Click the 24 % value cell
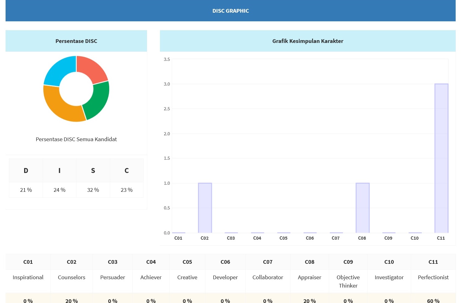The width and height of the screenshot is (464, 303). pyautogui.click(x=59, y=190)
